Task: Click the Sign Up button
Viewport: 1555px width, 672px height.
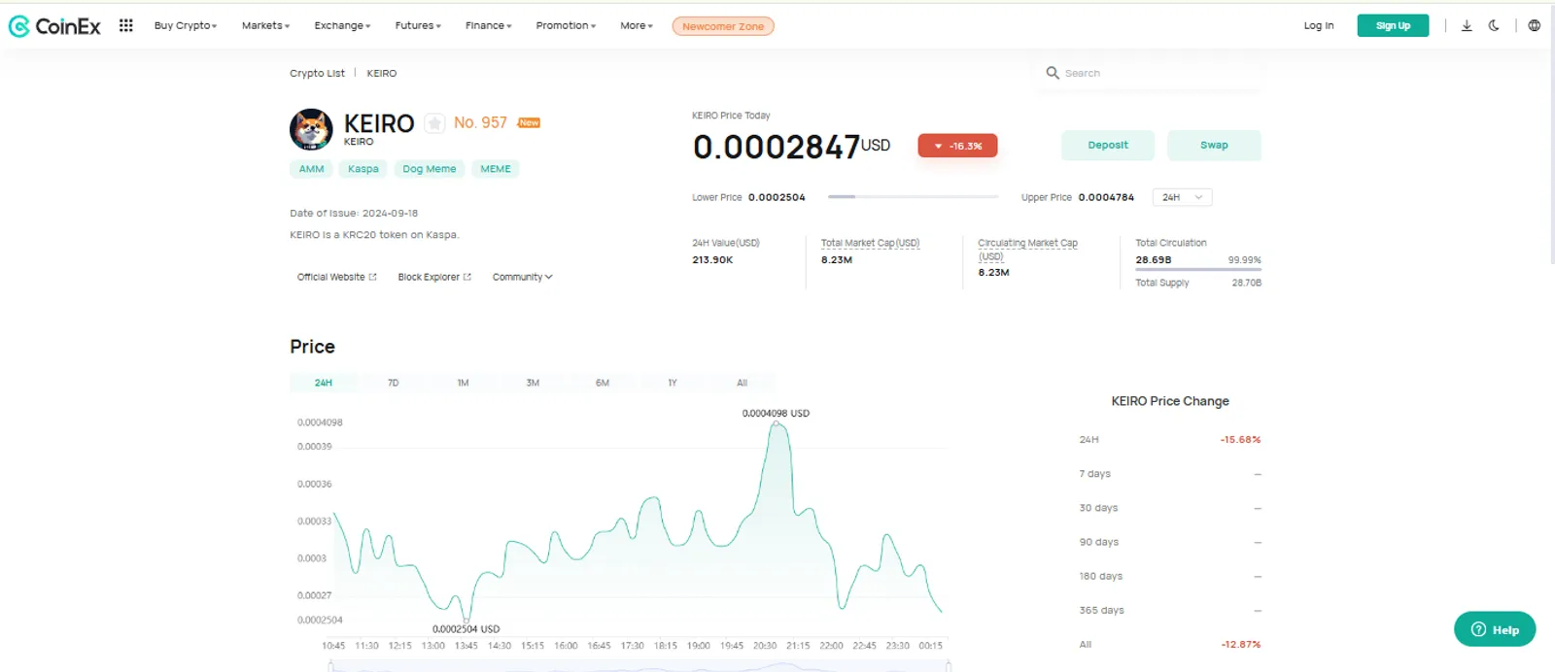Action: tap(1393, 26)
